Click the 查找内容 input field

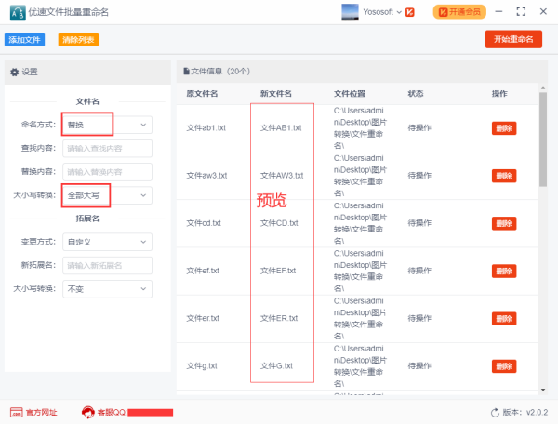107,148
